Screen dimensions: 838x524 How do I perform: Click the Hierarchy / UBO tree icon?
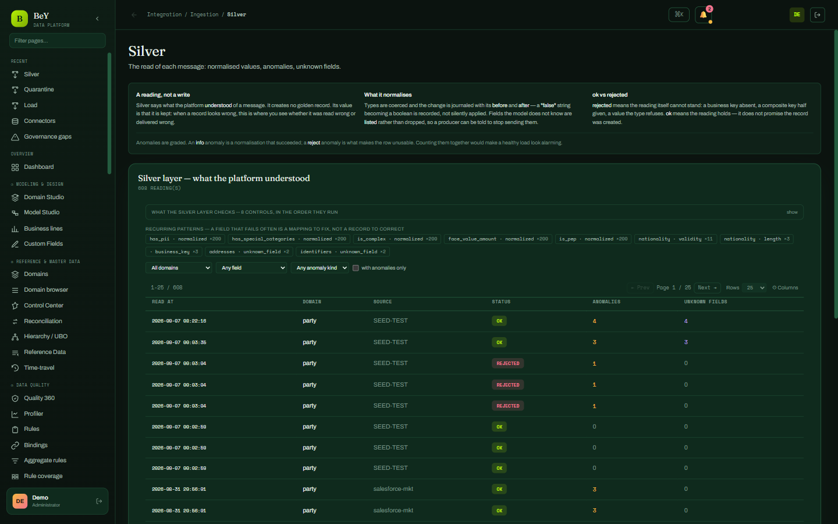pyautogui.click(x=15, y=337)
